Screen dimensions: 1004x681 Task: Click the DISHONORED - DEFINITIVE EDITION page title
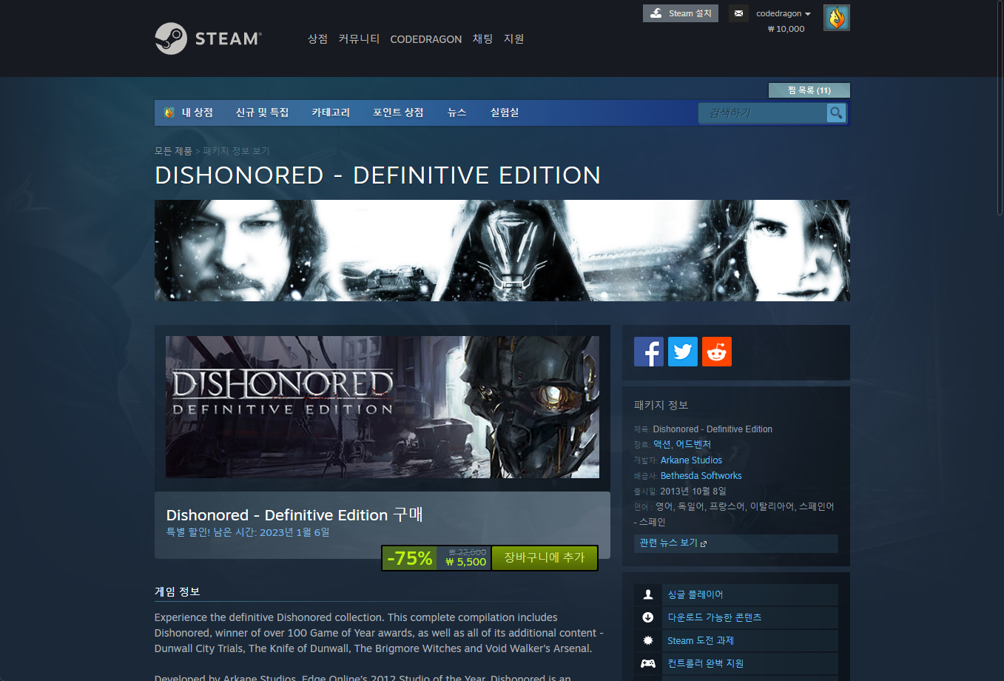point(377,175)
